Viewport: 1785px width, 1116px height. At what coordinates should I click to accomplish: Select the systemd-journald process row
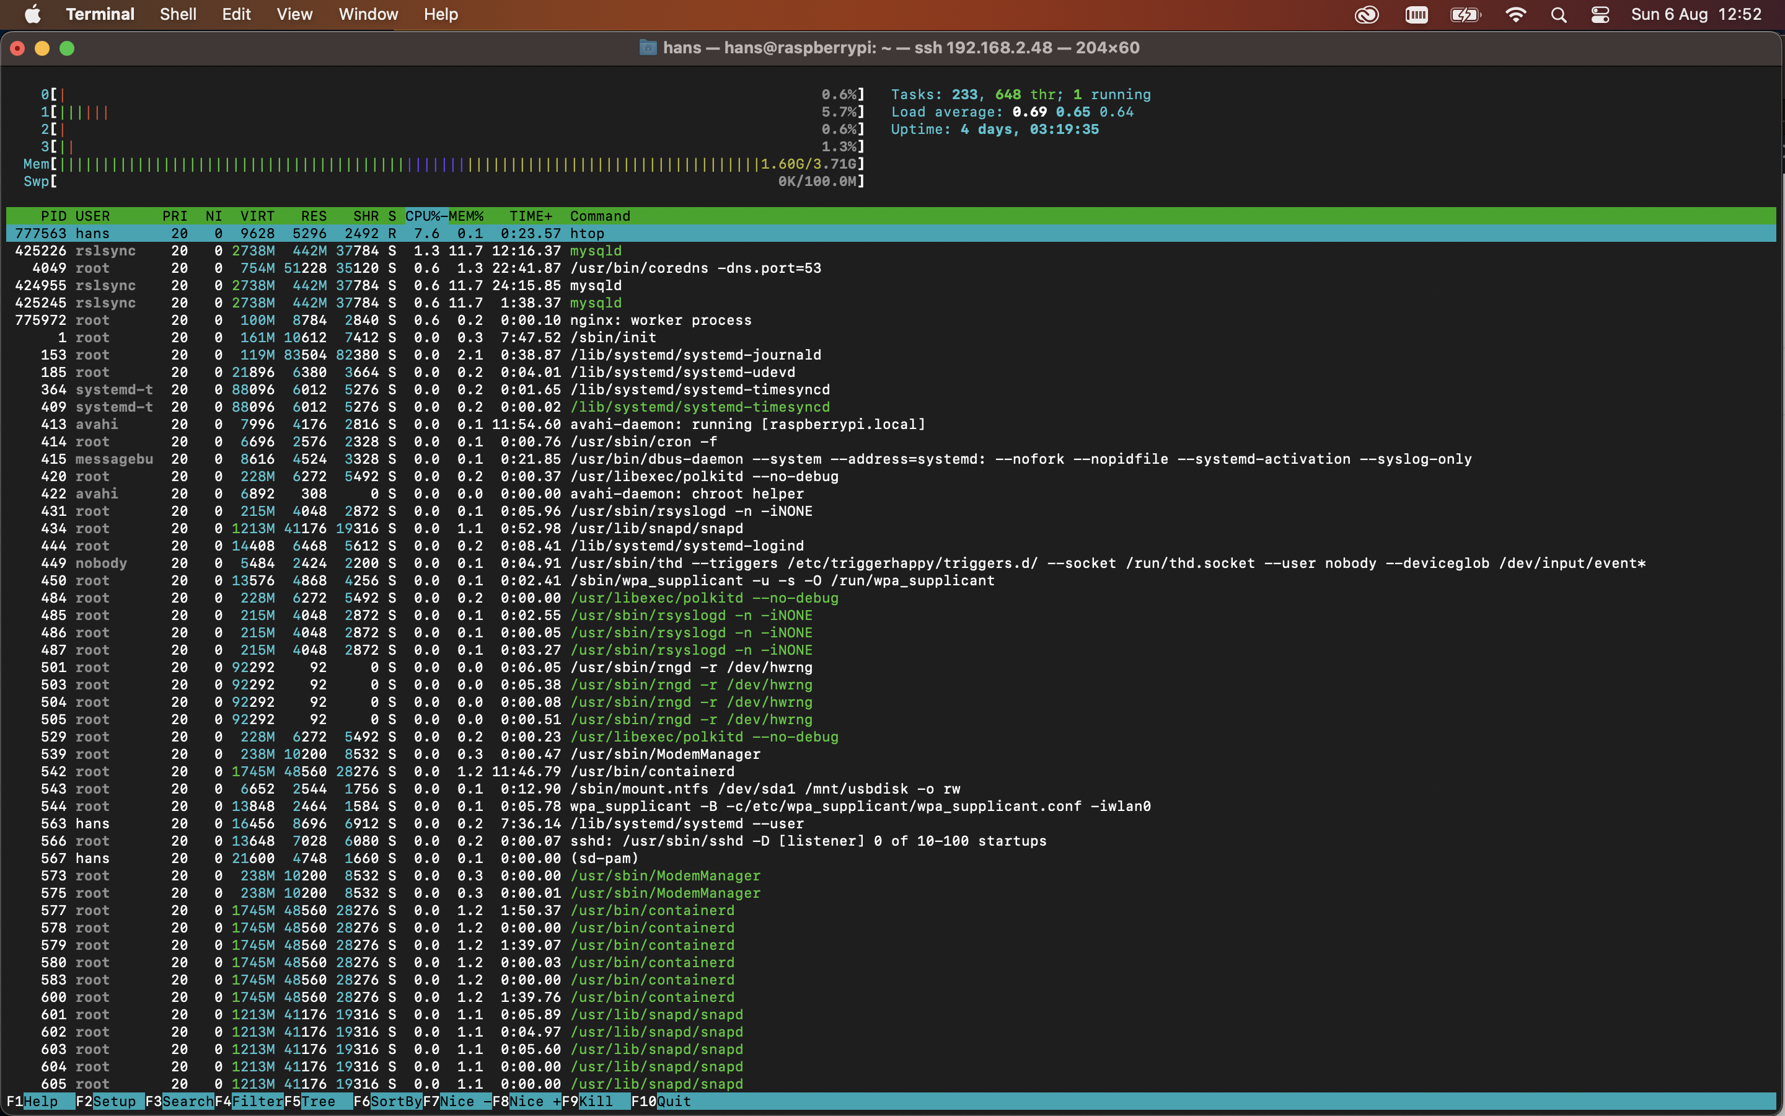(x=891, y=355)
